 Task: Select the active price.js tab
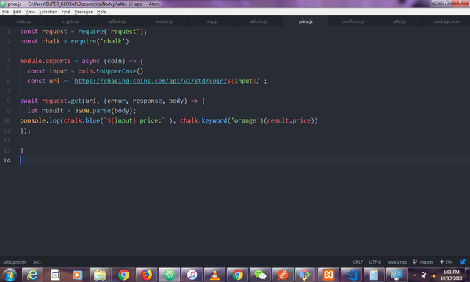pyautogui.click(x=305, y=21)
